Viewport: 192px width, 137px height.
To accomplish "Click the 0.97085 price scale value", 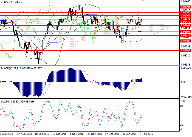I will (x=185, y=47).
